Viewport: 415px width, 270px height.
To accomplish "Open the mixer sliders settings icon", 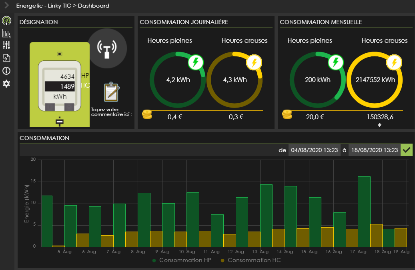I will pos(6,46).
